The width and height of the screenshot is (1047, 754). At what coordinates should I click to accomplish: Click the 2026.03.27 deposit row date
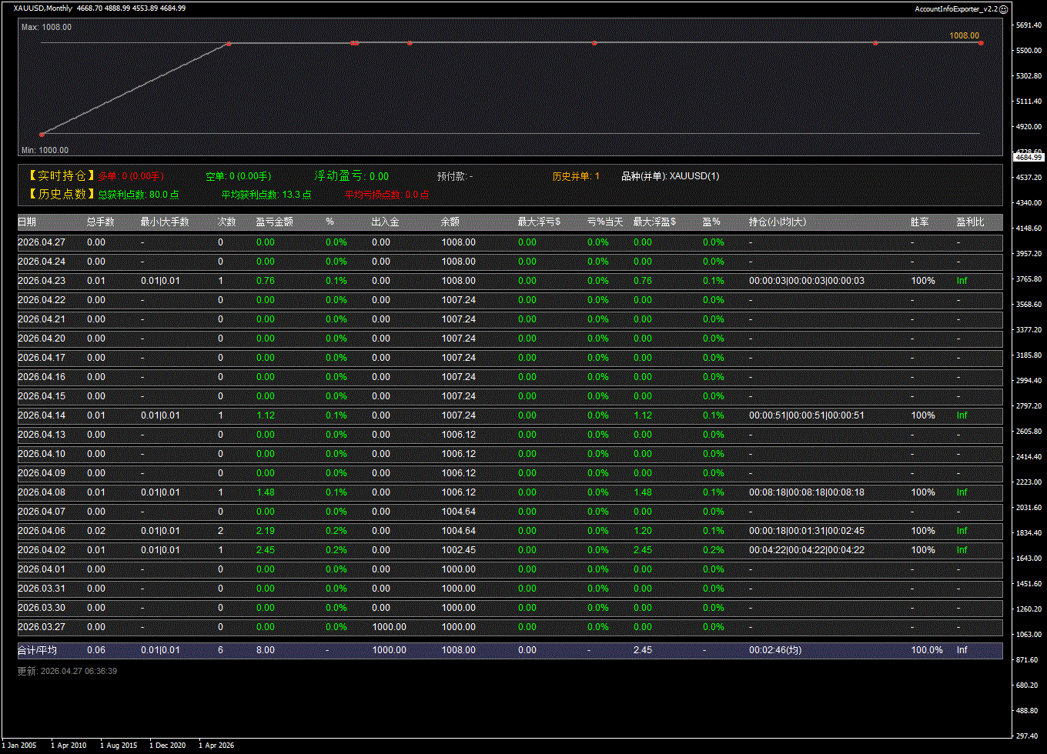click(42, 627)
